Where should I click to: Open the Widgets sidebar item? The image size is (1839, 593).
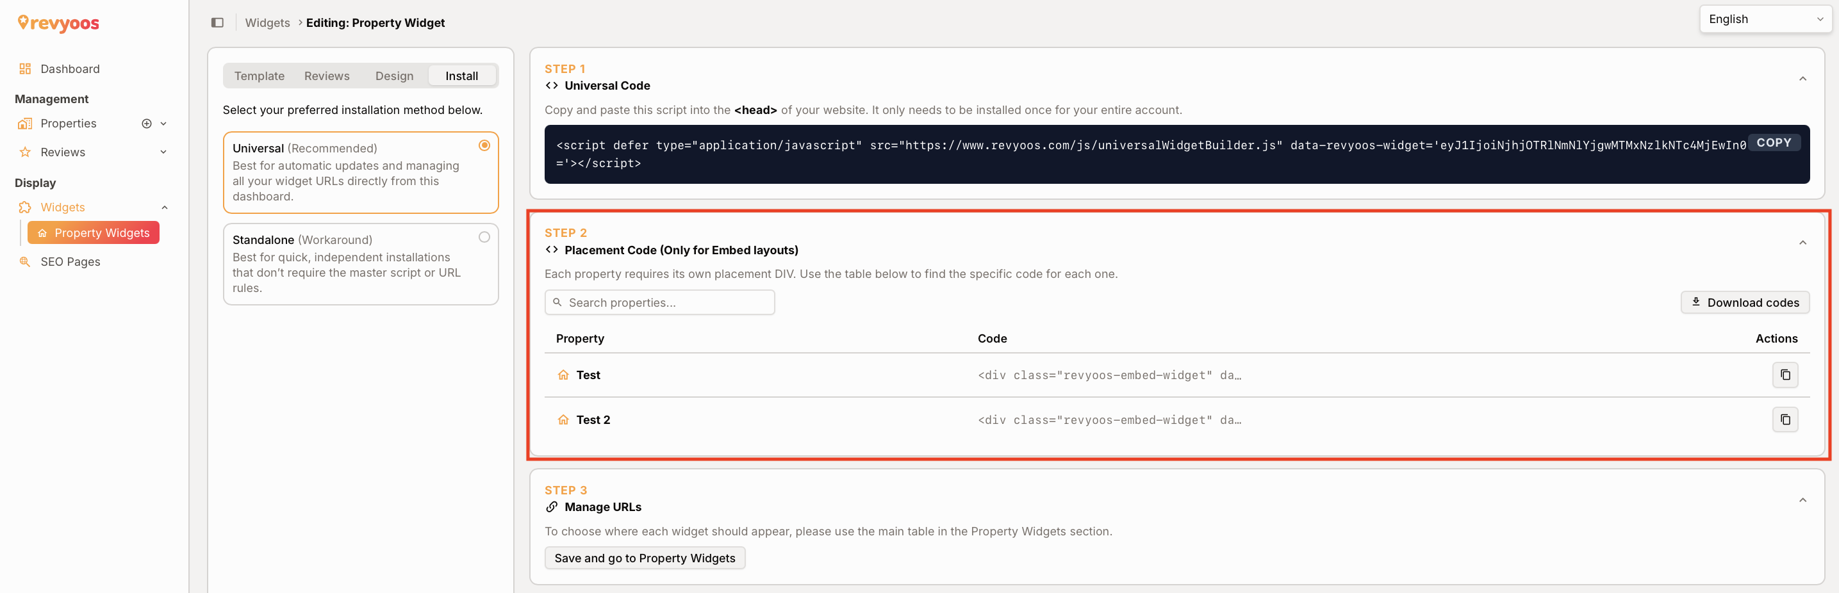click(x=63, y=207)
